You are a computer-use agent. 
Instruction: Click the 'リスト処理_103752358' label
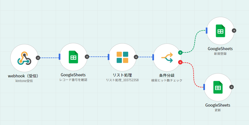click(122, 80)
